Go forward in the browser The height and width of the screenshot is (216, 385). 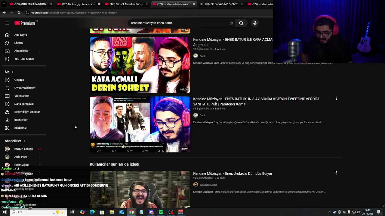click(11, 13)
